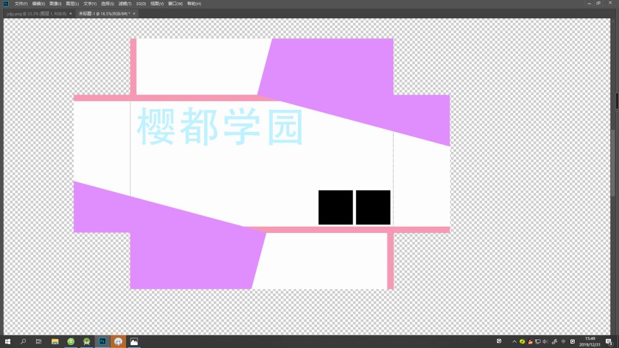
Task: Open File Explorer from the taskbar
Action: click(55, 341)
